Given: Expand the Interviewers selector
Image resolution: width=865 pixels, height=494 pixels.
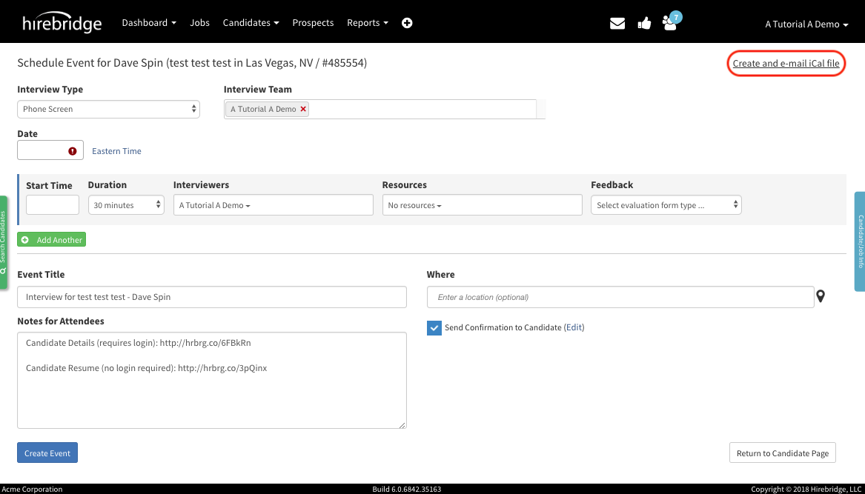Looking at the screenshot, I should click(x=273, y=204).
